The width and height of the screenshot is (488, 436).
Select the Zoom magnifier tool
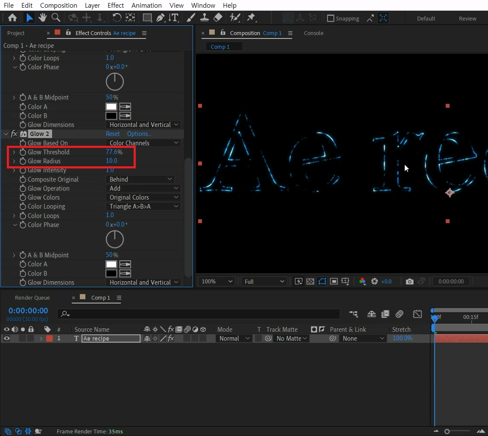click(56, 18)
